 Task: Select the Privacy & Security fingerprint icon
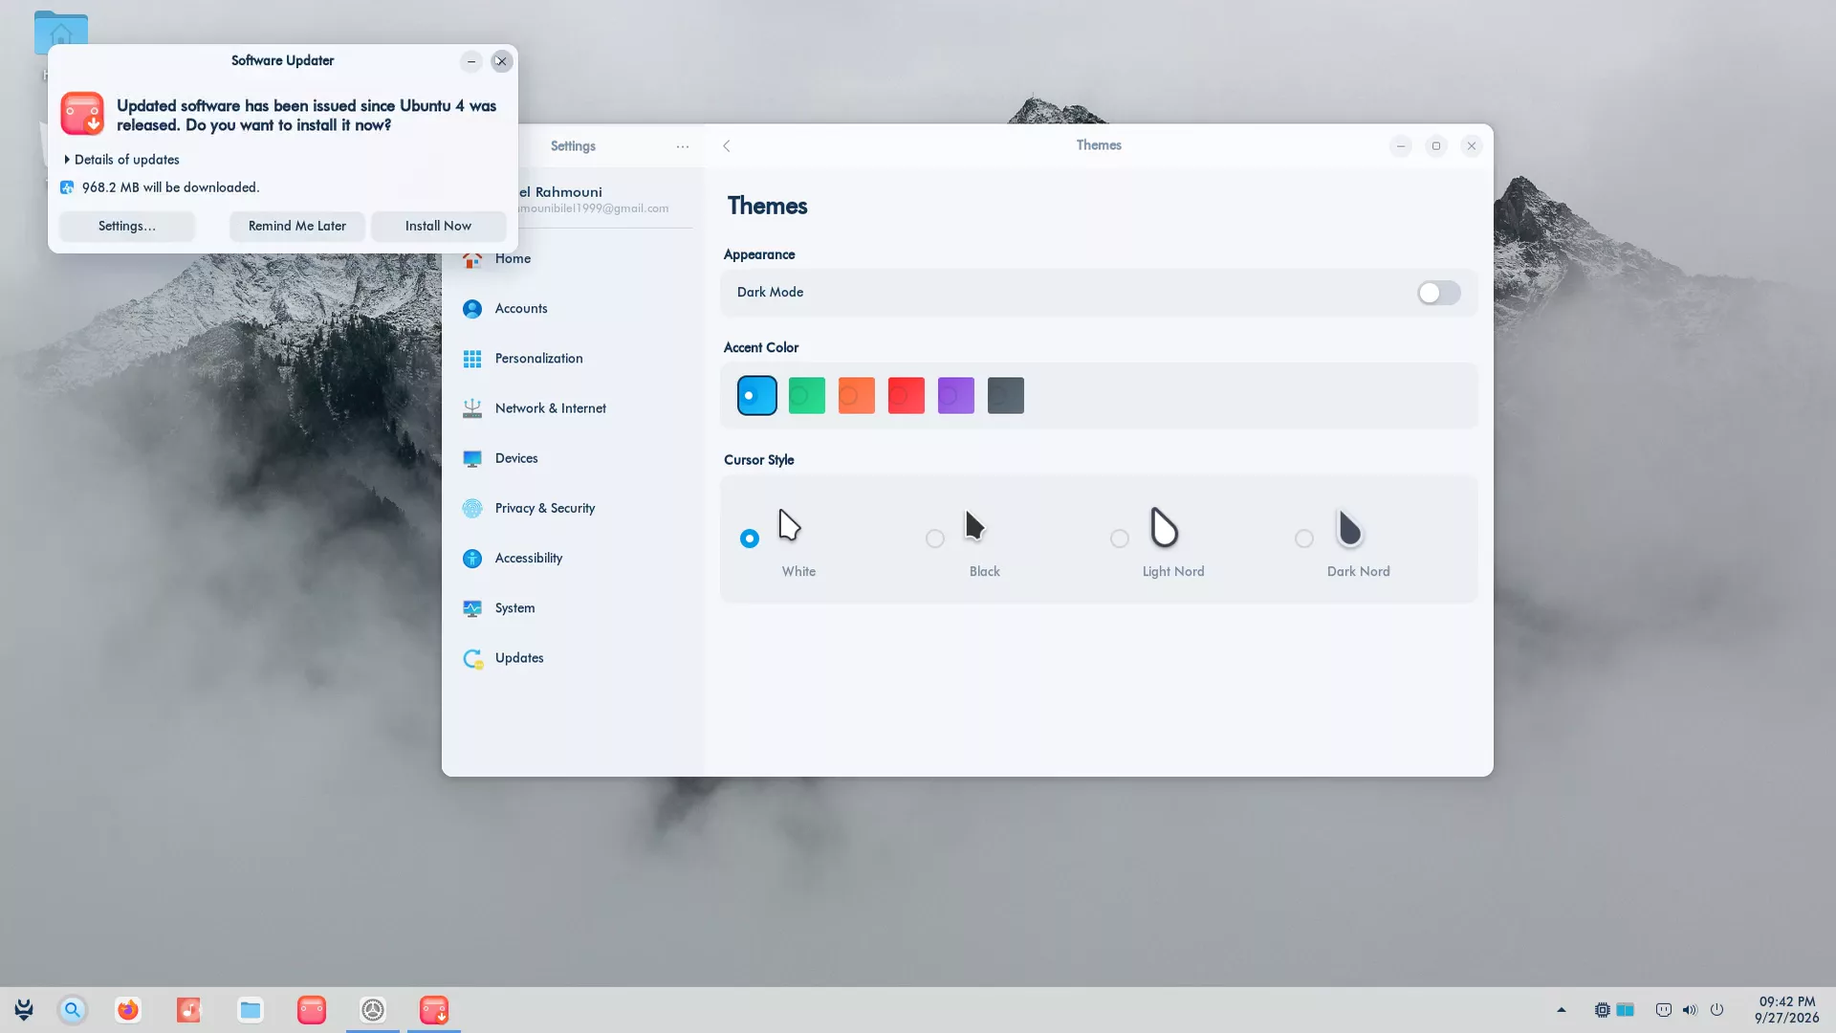point(472,509)
